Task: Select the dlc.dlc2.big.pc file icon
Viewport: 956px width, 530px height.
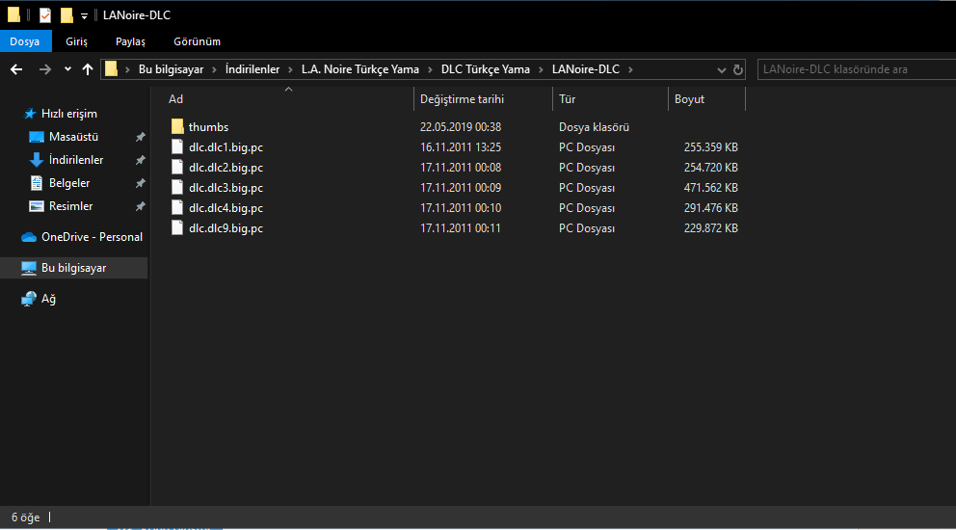Action: [x=177, y=167]
